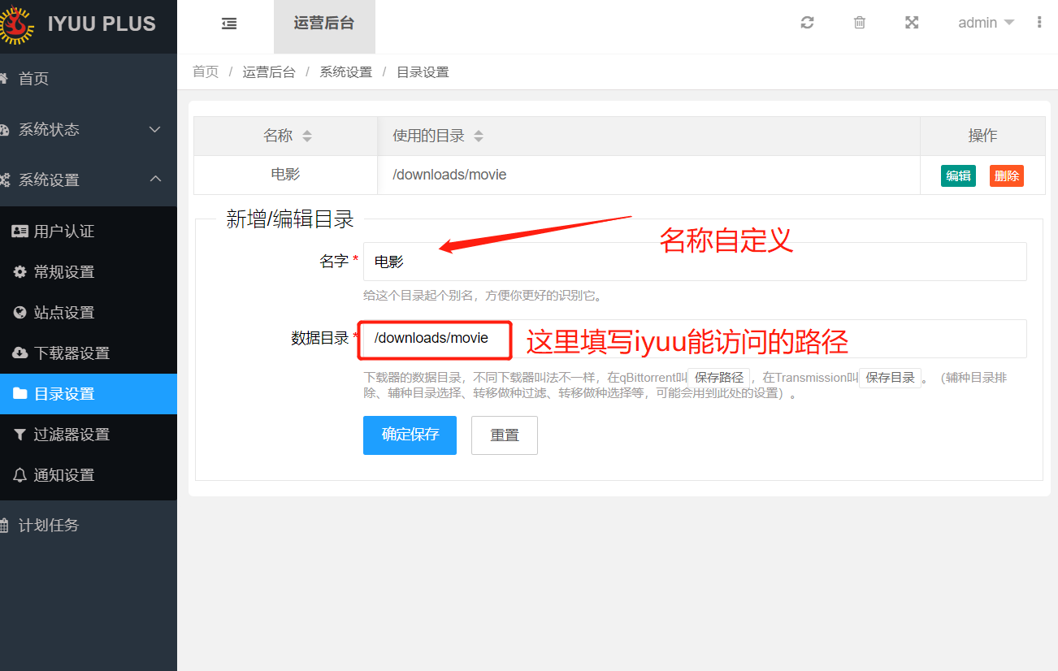Click the 操作 column header
Image resolution: width=1058 pixels, height=671 pixels.
pos(982,136)
